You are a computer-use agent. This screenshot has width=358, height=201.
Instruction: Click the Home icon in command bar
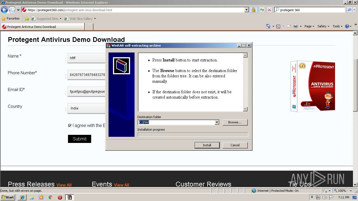[268, 26]
